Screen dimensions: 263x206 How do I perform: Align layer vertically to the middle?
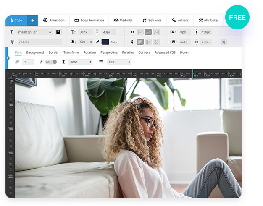(148, 42)
